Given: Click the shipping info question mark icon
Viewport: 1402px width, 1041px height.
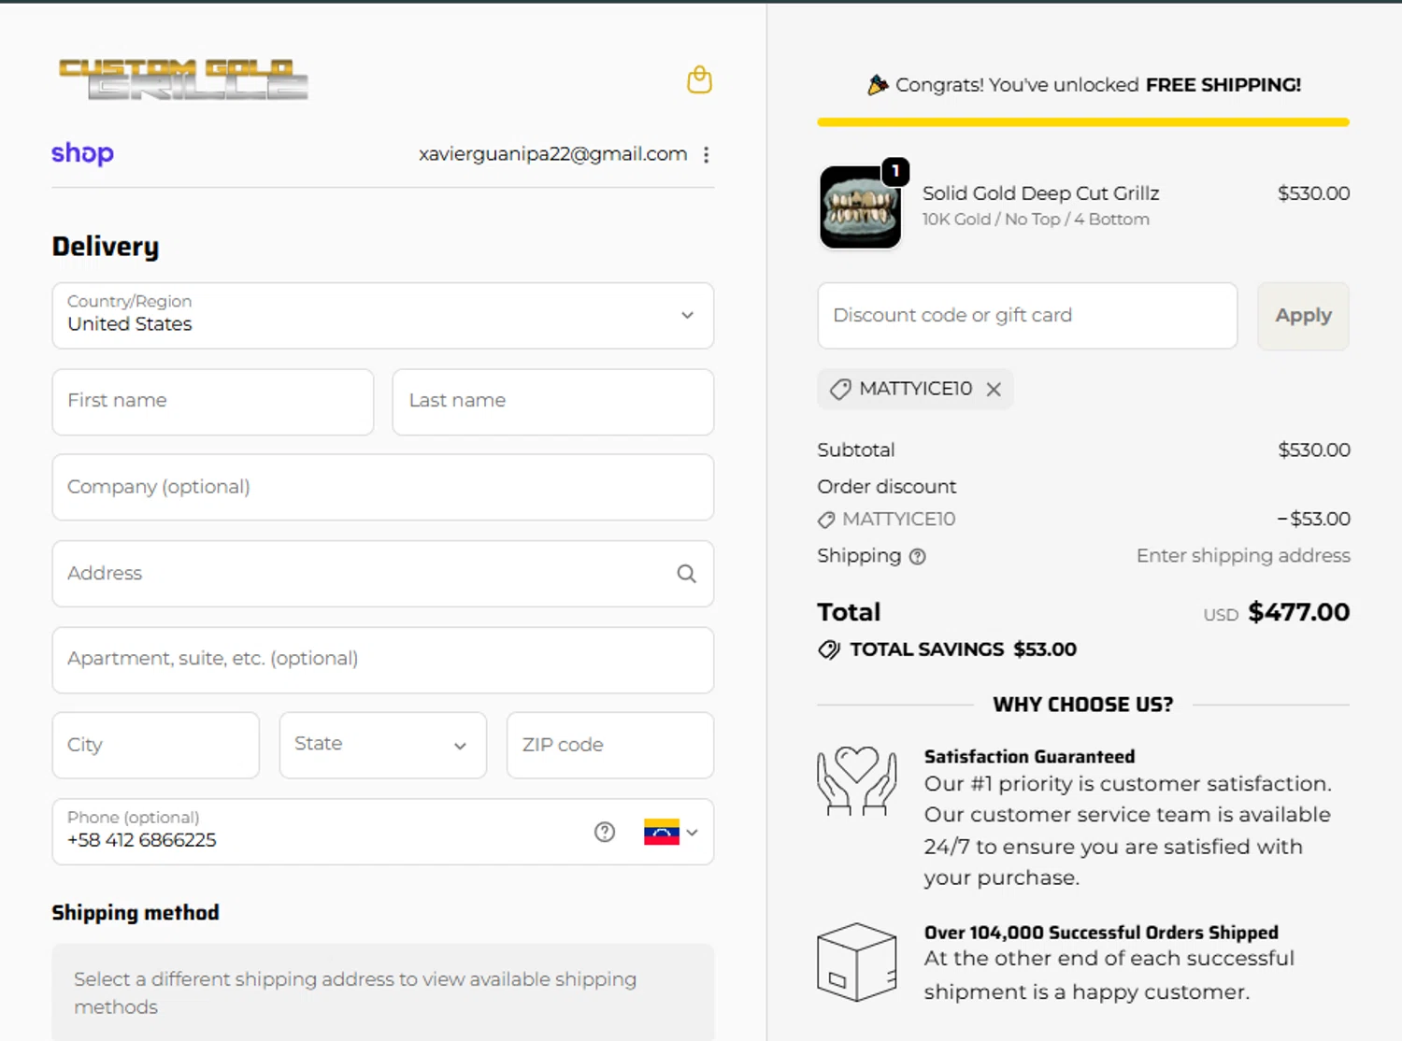Looking at the screenshot, I should pos(918,557).
